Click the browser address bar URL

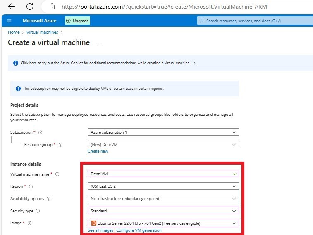coord(164,7)
